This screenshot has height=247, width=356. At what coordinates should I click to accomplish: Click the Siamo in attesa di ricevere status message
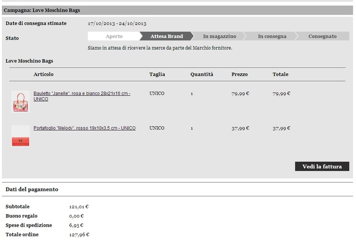tap(160, 48)
